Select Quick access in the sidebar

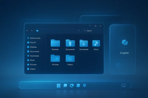[x=34, y=38]
